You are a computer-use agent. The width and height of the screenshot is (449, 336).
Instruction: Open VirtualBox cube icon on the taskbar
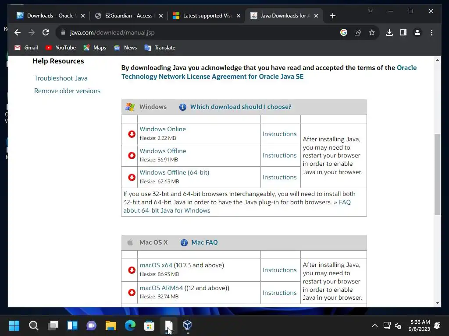(x=187, y=325)
